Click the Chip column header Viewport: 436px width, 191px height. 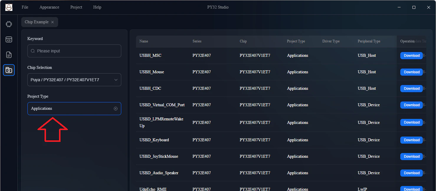(x=243, y=41)
